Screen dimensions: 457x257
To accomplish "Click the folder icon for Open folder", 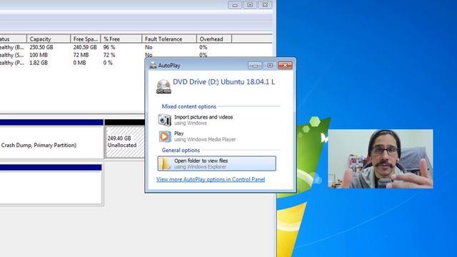I will pos(165,163).
